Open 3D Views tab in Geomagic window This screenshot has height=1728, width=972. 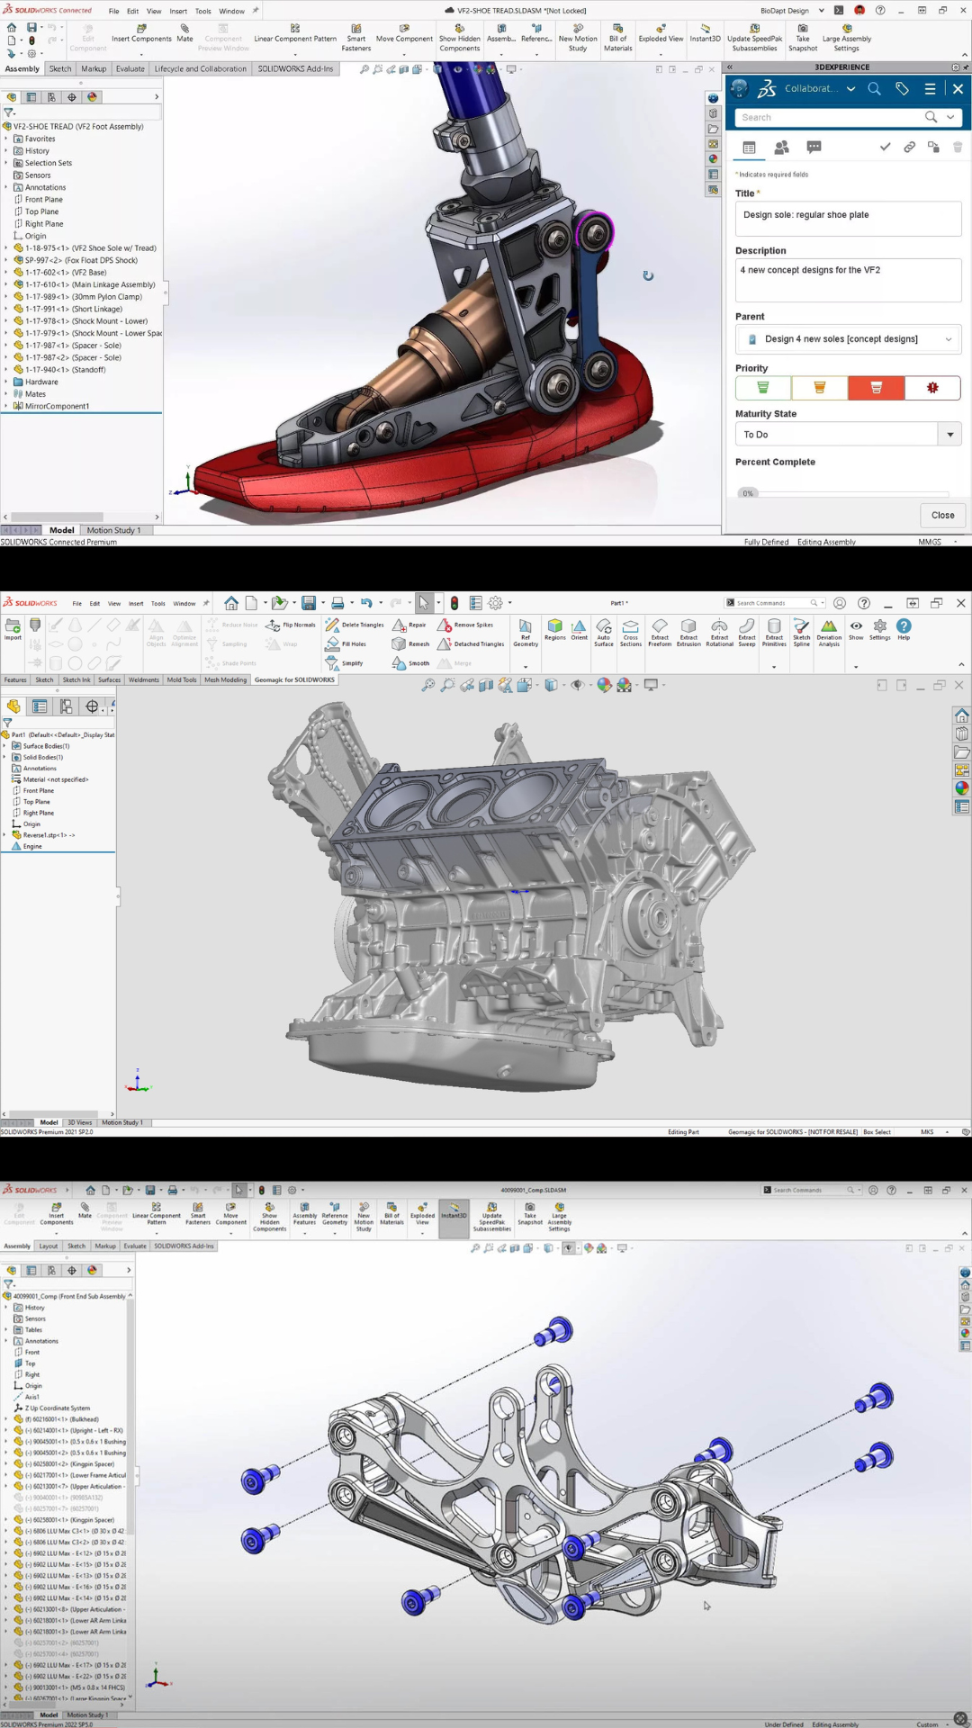coord(79,1122)
